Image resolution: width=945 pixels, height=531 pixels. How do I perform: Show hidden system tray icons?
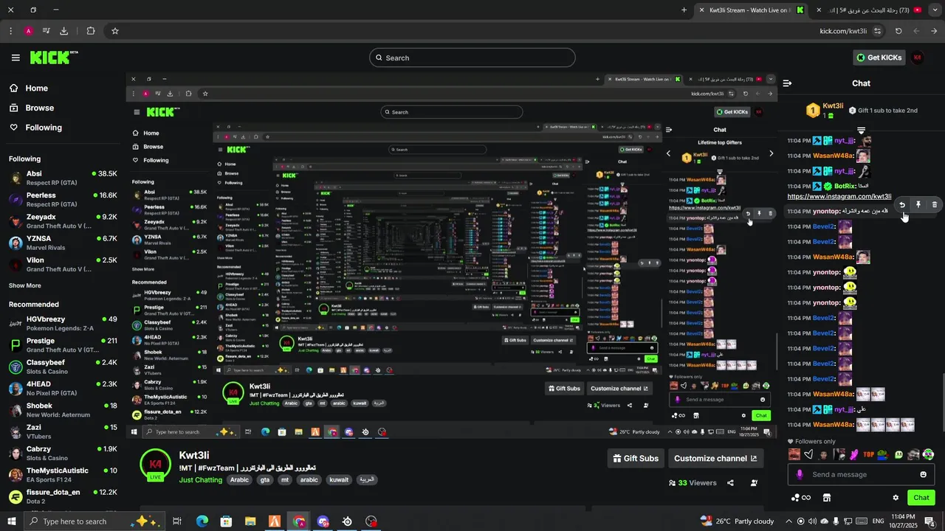click(x=788, y=521)
